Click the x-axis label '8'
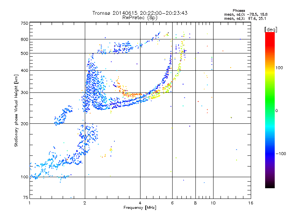Screen dimensions: 295x221 click(x=195, y=203)
